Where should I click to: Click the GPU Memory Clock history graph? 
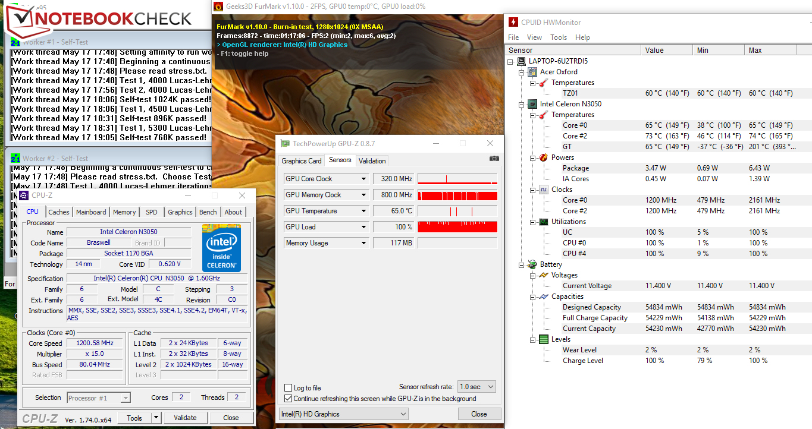pyautogui.click(x=457, y=195)
